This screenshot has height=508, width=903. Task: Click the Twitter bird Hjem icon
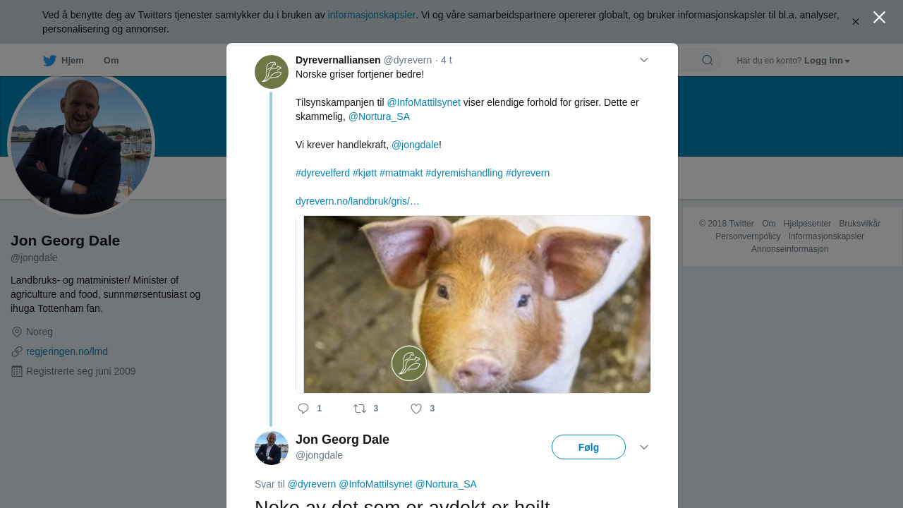click(x=49, y=61)
